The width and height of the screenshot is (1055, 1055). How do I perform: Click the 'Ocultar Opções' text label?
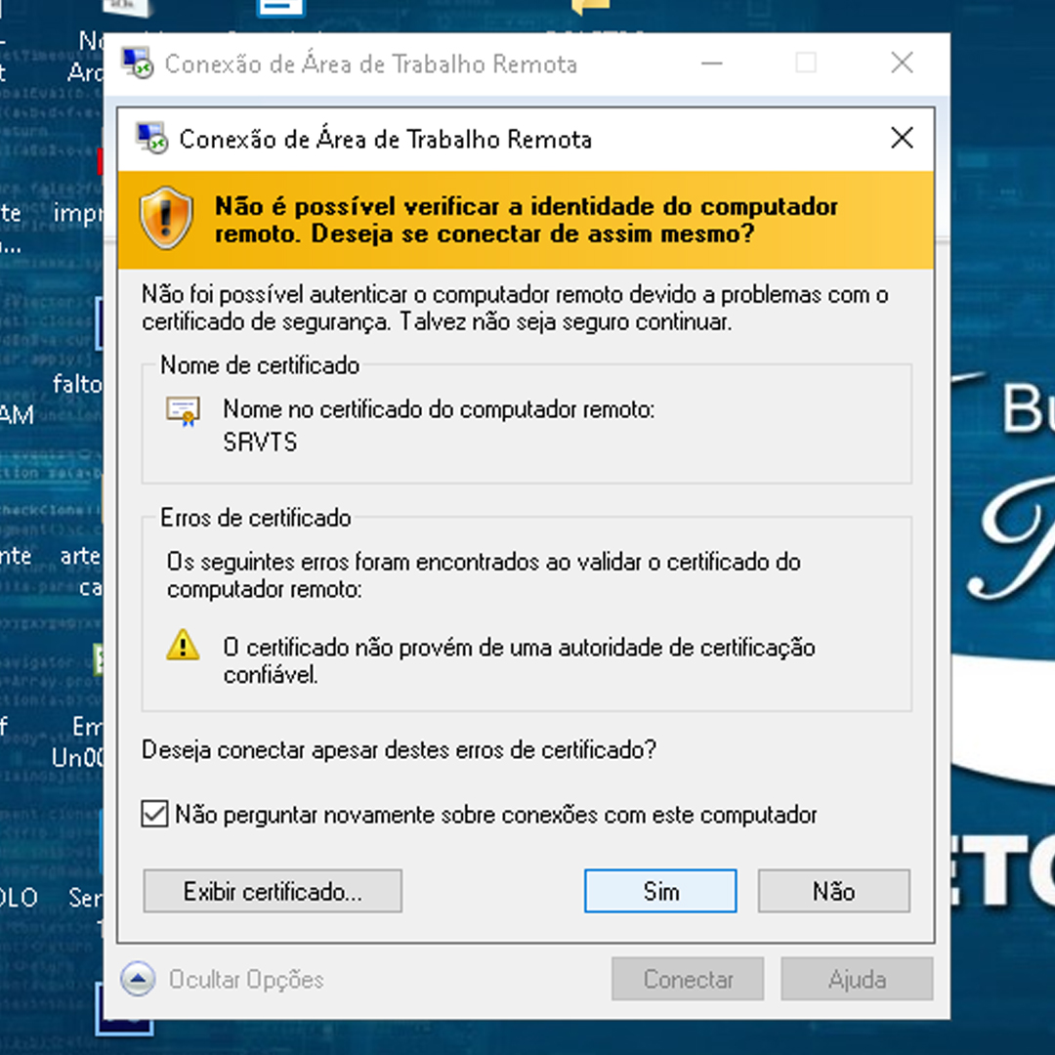click(245, 980)
